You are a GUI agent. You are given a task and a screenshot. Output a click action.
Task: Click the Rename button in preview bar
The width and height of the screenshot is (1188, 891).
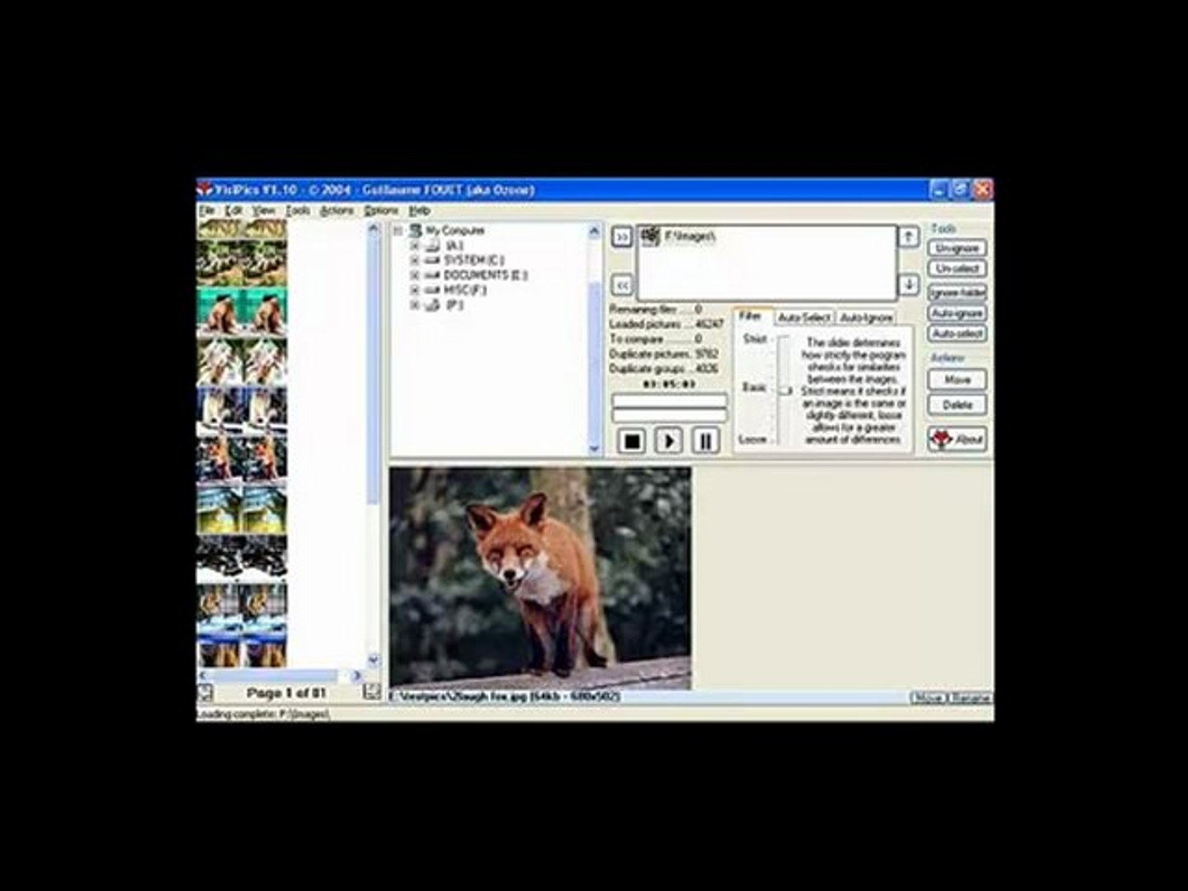tap(970, 698)
